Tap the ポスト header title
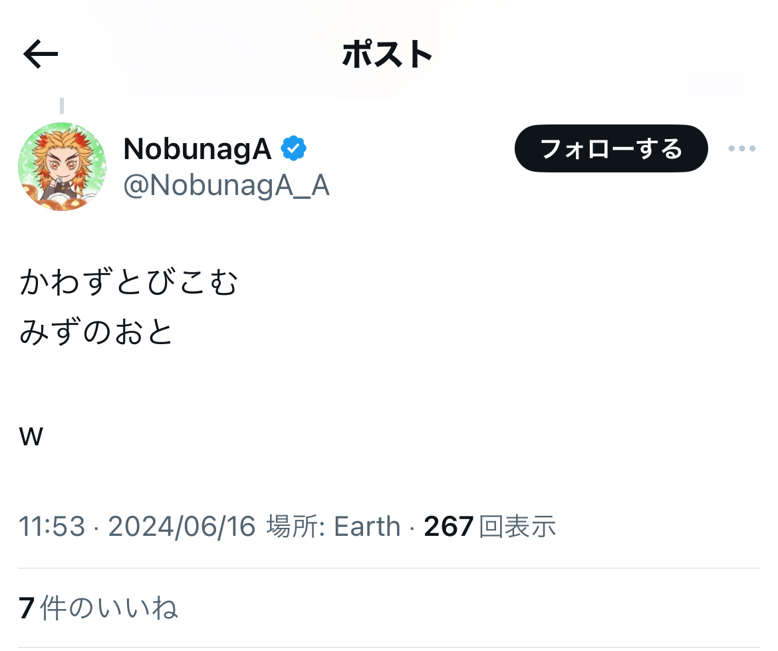Screen dimensions: 778x651 click(388, 55)
